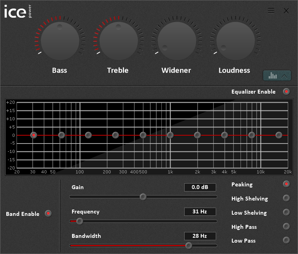This screenshot has height=254, width=298.
Task: Toggle the Equalizer Enable indicator
Action: (x=286, y=92)
